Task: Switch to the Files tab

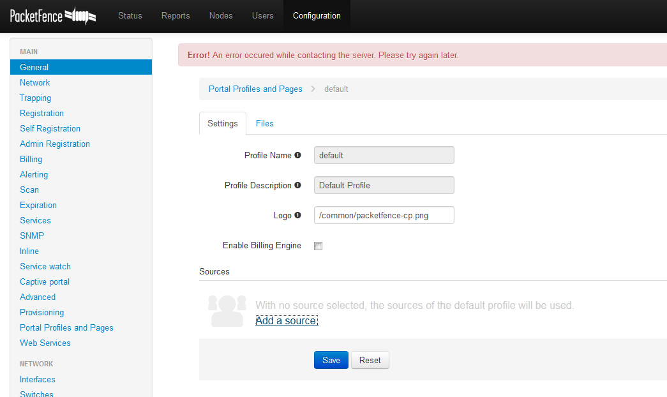Action: tap(264, 123)
